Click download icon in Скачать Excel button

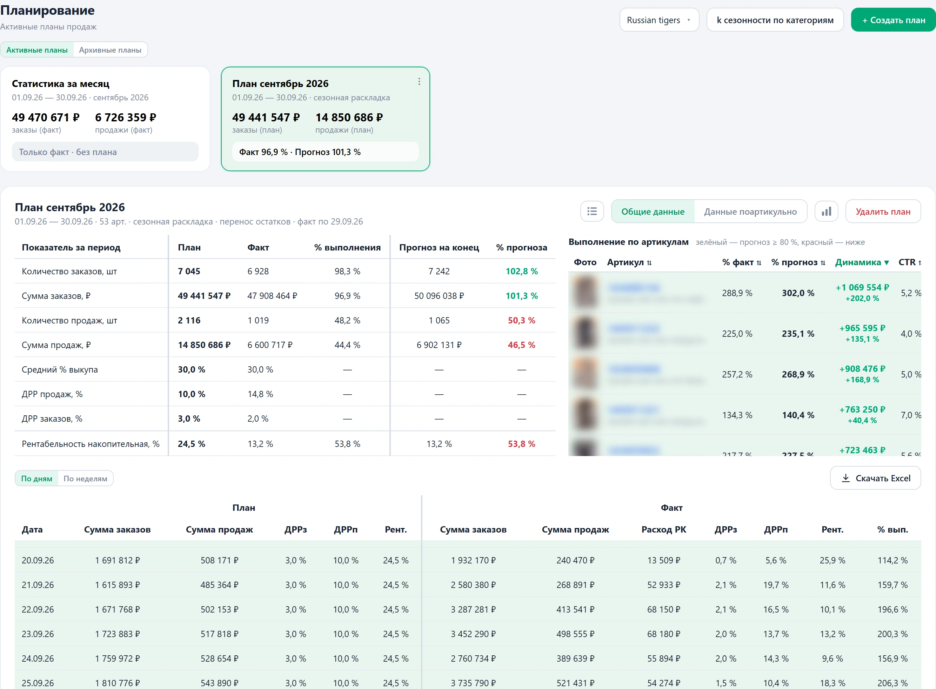tap(845, 478)
